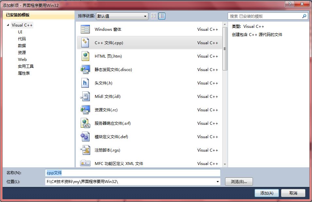
Task: Click the 头文件(.h) item name
Action: point(104,83)
